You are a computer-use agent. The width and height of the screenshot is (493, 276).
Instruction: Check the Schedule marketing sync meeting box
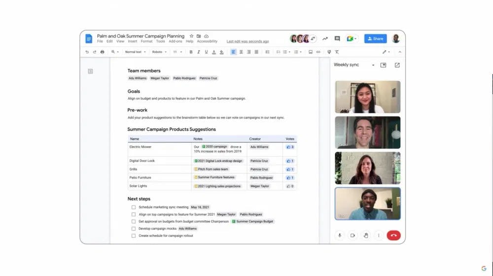click(x=134, y=207)
